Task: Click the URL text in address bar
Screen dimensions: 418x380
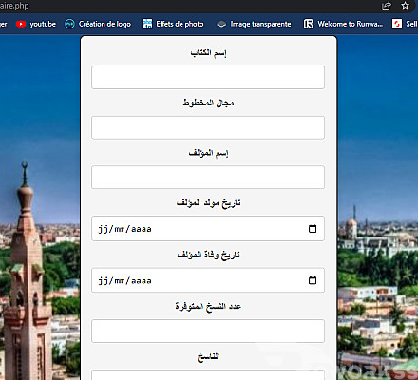Action: click(14, 6)
